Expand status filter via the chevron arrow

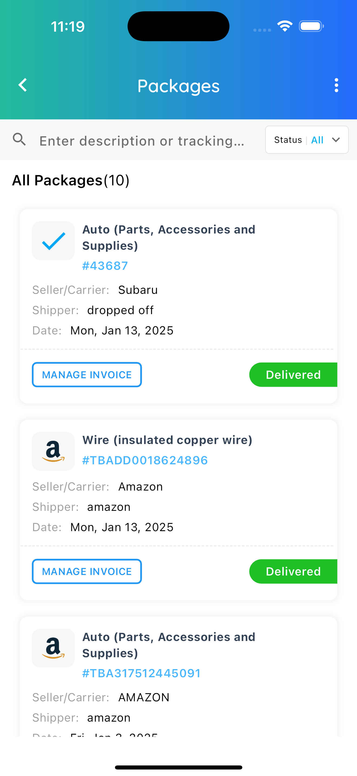pos(336,140)
